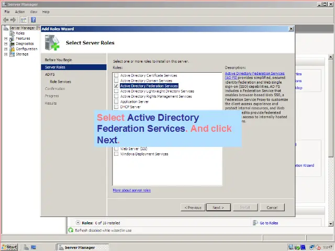Click the Server Manager root node icon
Screen dimensions: 335x251
[x=6, y=28]
